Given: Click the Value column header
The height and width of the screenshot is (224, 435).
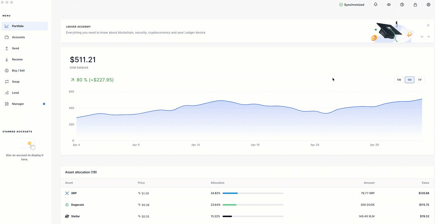Looking at the screenshot, I should [425, 183].
